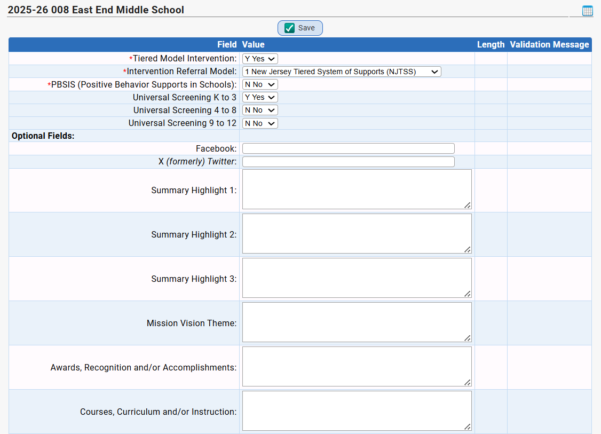The width and height of the screenshot is (601, 434).
Task: Click the 'Summary Highlight 2:' label
Action: (194, 235)
